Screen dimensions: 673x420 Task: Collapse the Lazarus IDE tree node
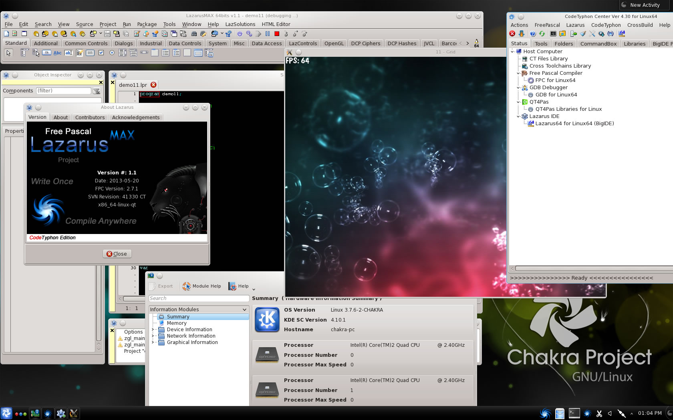(x=518, y=116)
